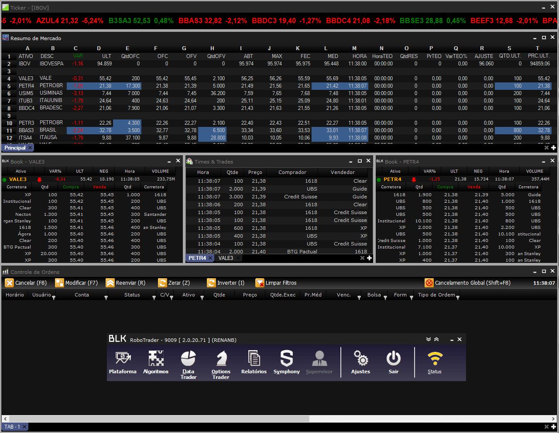Launch the Symphony module
The image size is (559, 433).
tap(287, 362)
